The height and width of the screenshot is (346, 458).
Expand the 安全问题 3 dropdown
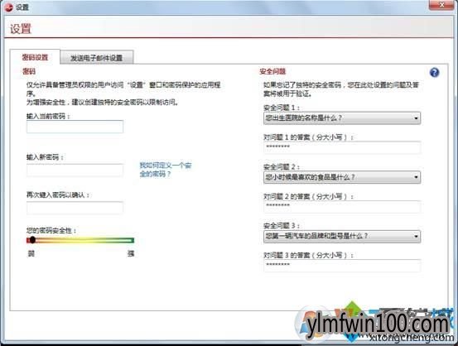[x=342, y=236]
